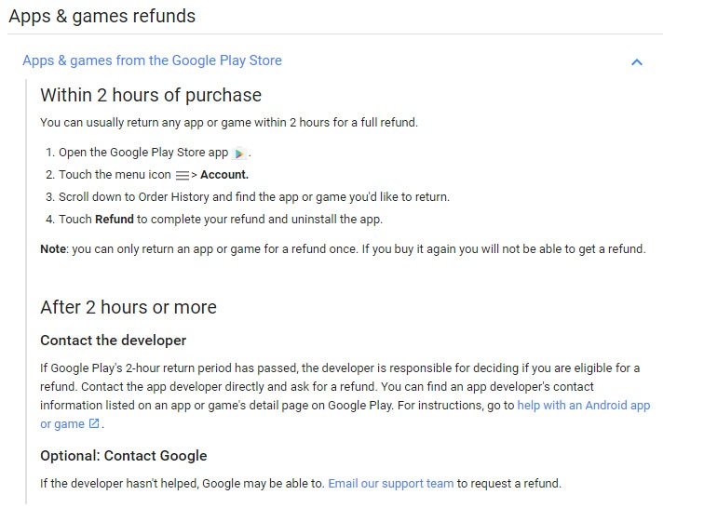Click the external link icon after or game
This screenshot has width=704, height=508.
tap(94, 423)
